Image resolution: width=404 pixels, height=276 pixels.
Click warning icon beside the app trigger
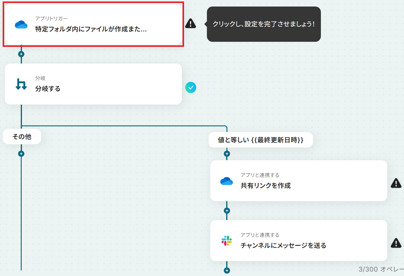tap(191, 23)
